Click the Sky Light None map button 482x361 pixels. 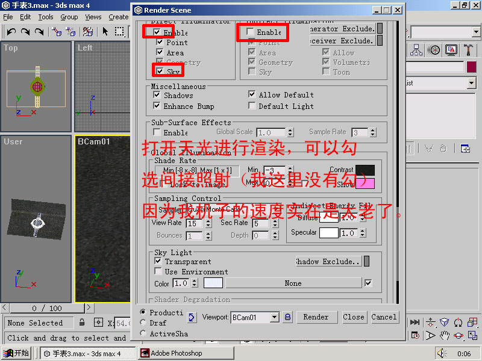293,283
